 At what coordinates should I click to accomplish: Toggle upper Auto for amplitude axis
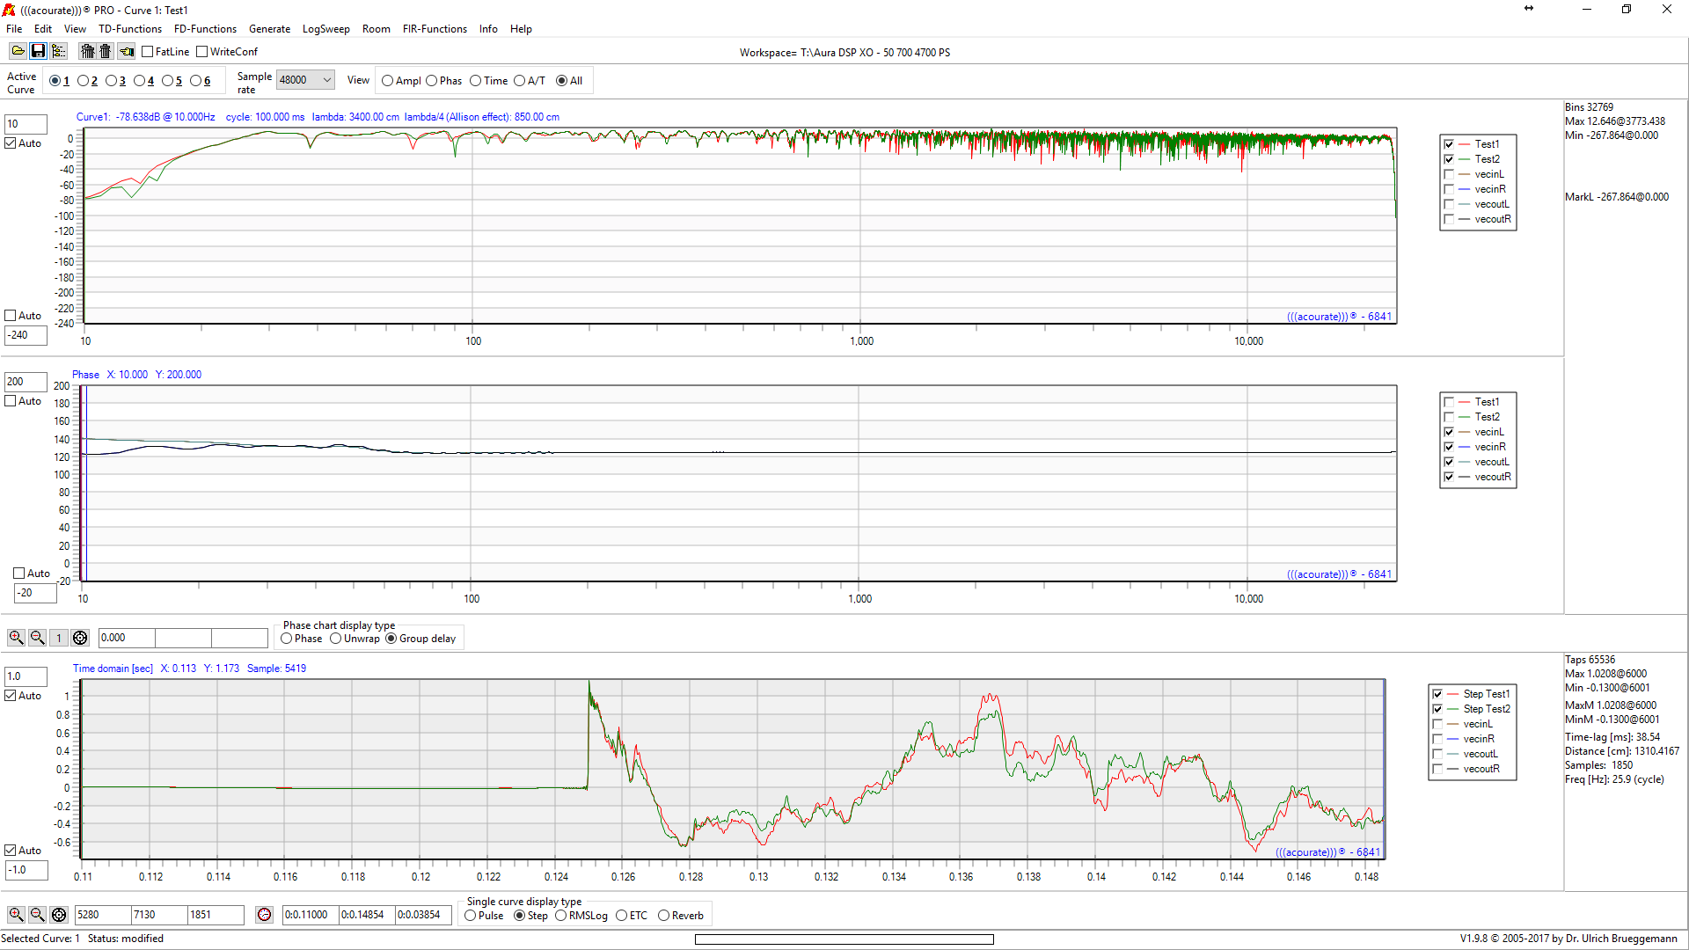tap(11, 143)
